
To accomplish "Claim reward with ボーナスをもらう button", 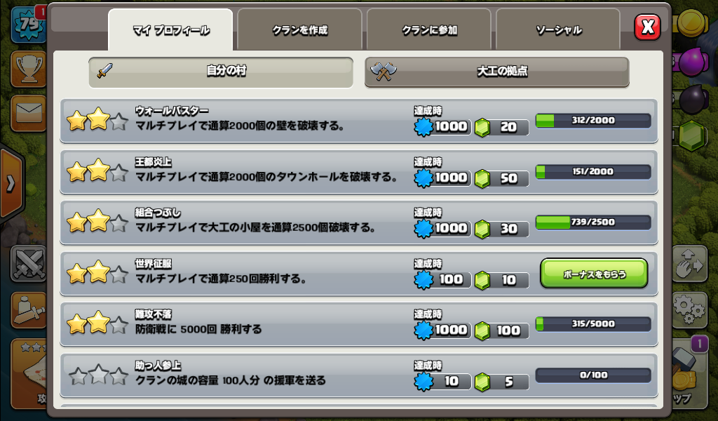I will click(x=594, y=274).
